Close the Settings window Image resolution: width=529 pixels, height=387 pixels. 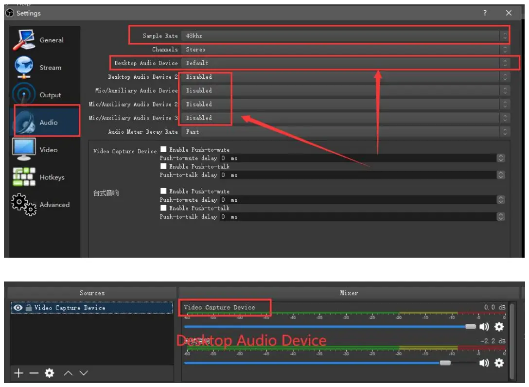pos(509,13)
